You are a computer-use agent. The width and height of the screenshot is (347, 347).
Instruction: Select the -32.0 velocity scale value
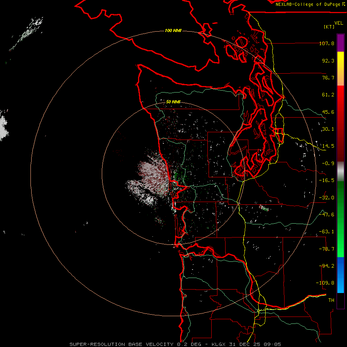click(327, 198)
